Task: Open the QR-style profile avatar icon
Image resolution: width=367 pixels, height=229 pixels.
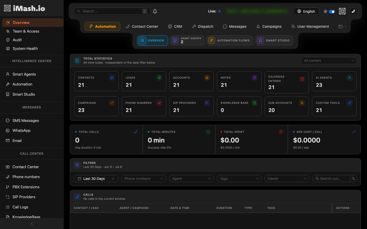Action: 342,11
